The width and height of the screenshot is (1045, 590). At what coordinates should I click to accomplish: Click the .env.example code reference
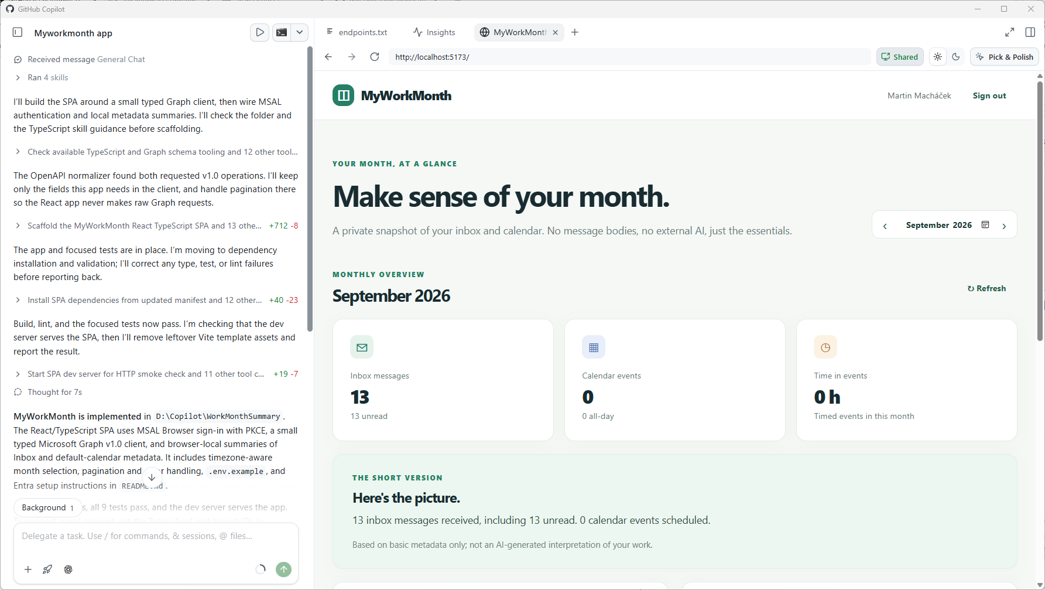pos(236,471)
